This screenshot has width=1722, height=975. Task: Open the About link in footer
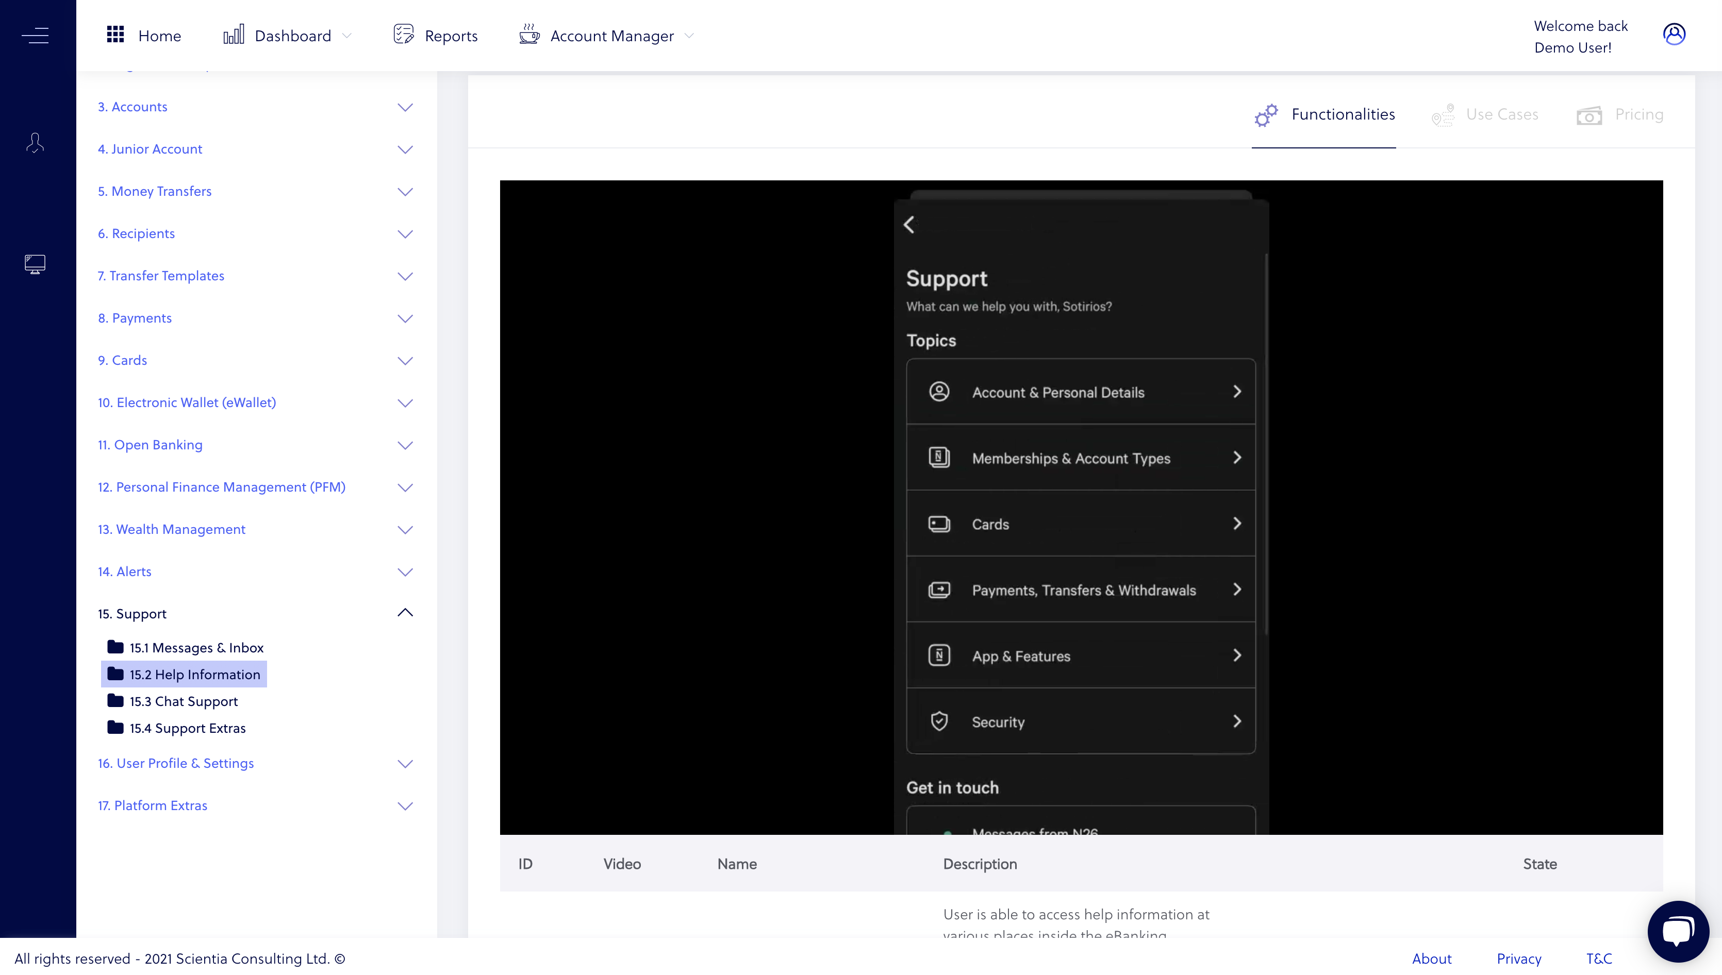1431,959
